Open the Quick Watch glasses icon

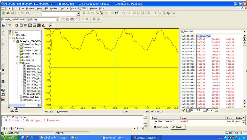[x=9, y=25]
